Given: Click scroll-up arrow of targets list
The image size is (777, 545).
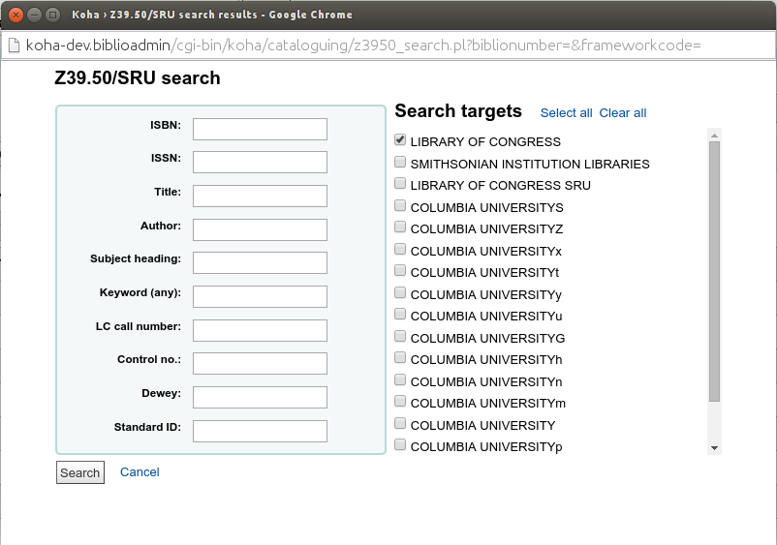Looking at the screenshot, I should click(x=715, y=135).
